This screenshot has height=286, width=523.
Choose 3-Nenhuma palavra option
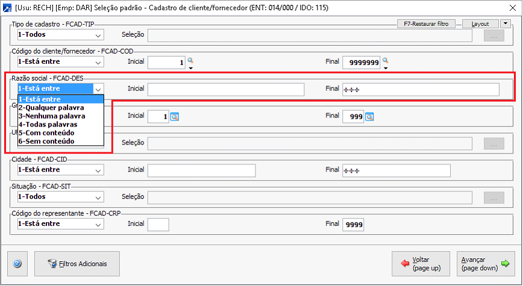(61, 116)
